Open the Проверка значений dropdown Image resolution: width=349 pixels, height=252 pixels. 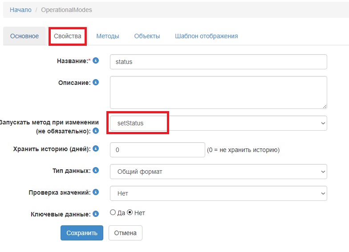tap(218, 193)
